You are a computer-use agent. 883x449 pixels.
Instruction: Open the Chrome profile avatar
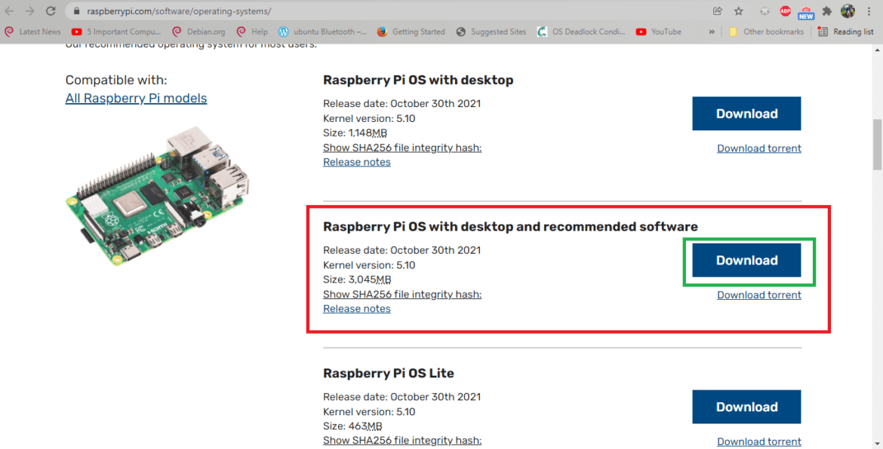pyautogui.click(x=848, y=11)
